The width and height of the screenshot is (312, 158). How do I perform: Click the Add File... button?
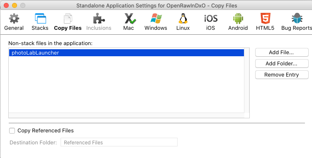(x=282, y=53)
